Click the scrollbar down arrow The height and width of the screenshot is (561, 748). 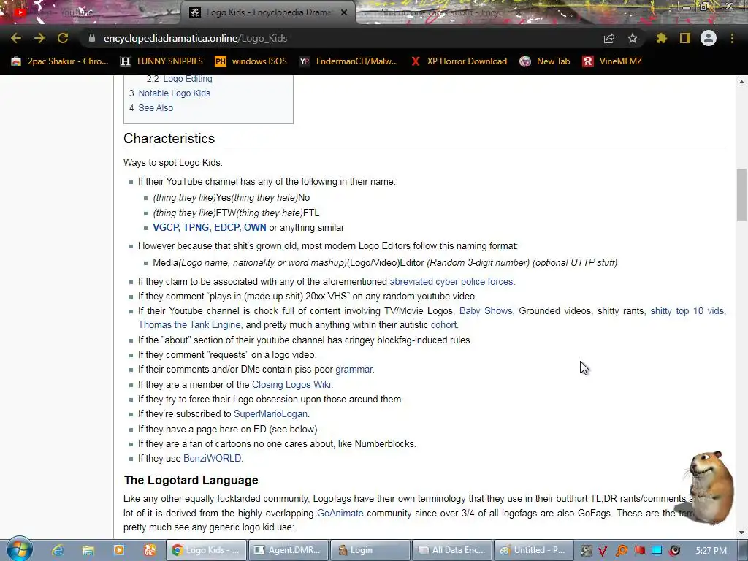pyautogui.click(x=742, y=533)
